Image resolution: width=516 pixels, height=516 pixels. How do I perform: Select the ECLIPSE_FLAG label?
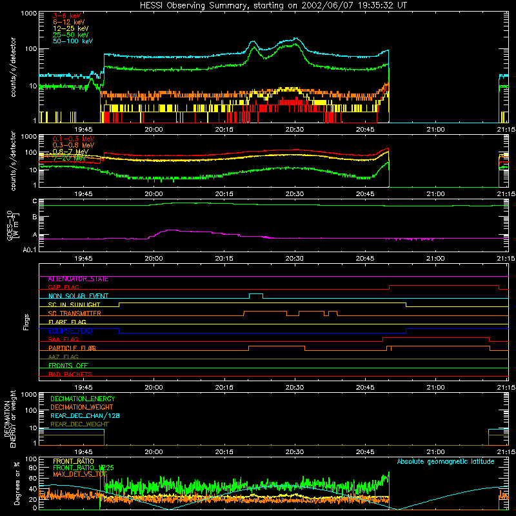(70, 331)
